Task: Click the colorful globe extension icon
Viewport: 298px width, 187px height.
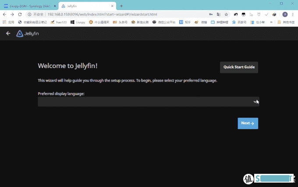Action: (274, 14)
